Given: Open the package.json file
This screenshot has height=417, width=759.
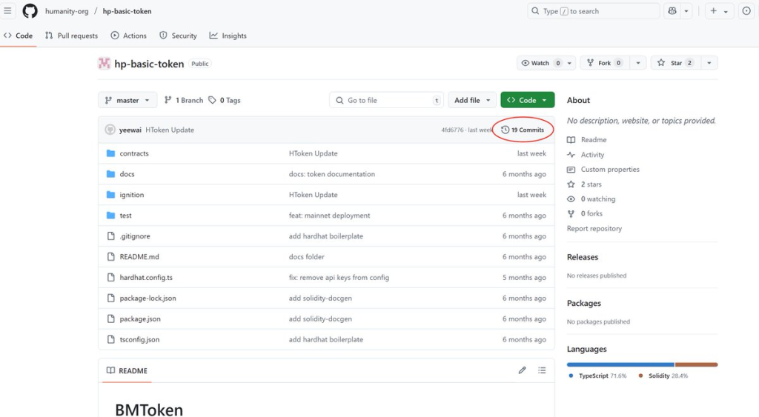Looking at the screenshot, I should (x=140, y=318).
